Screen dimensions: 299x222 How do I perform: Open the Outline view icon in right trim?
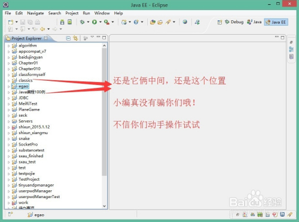[x=291, y=49]
